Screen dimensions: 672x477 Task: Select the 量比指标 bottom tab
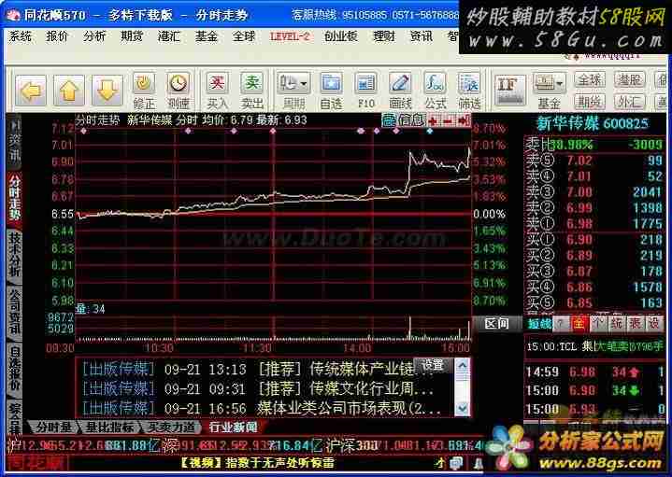click(x=109, y=427)
